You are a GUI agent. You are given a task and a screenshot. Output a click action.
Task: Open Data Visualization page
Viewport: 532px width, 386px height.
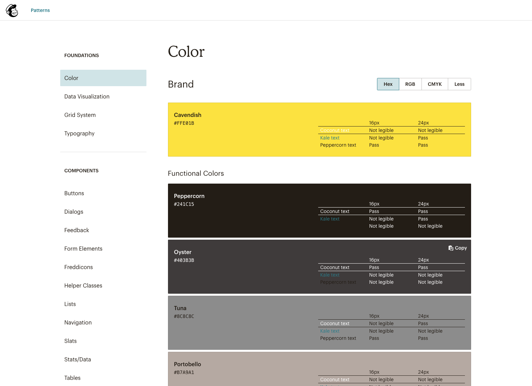(87, 96)
